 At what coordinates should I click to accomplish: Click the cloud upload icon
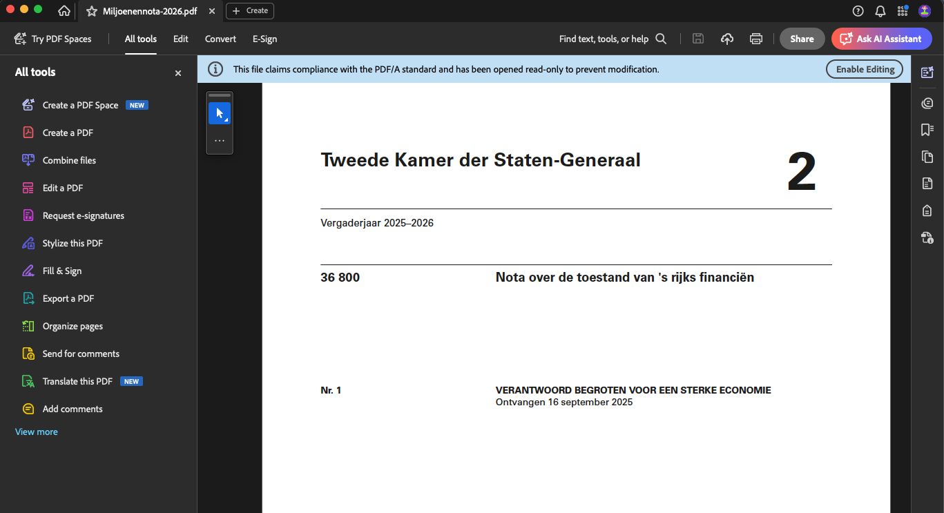(x=727, y=39)
